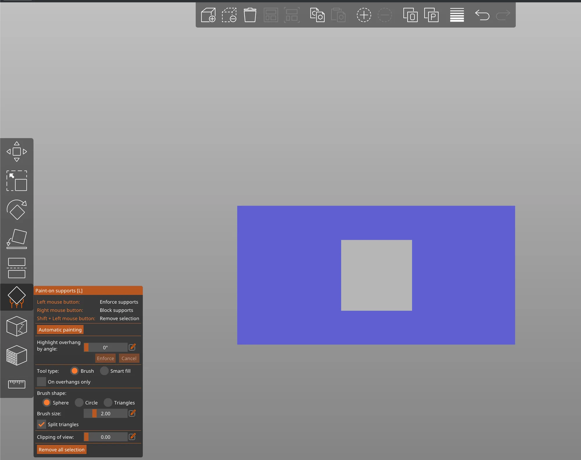Click the Brush size slider

click(x=105, y=414)
